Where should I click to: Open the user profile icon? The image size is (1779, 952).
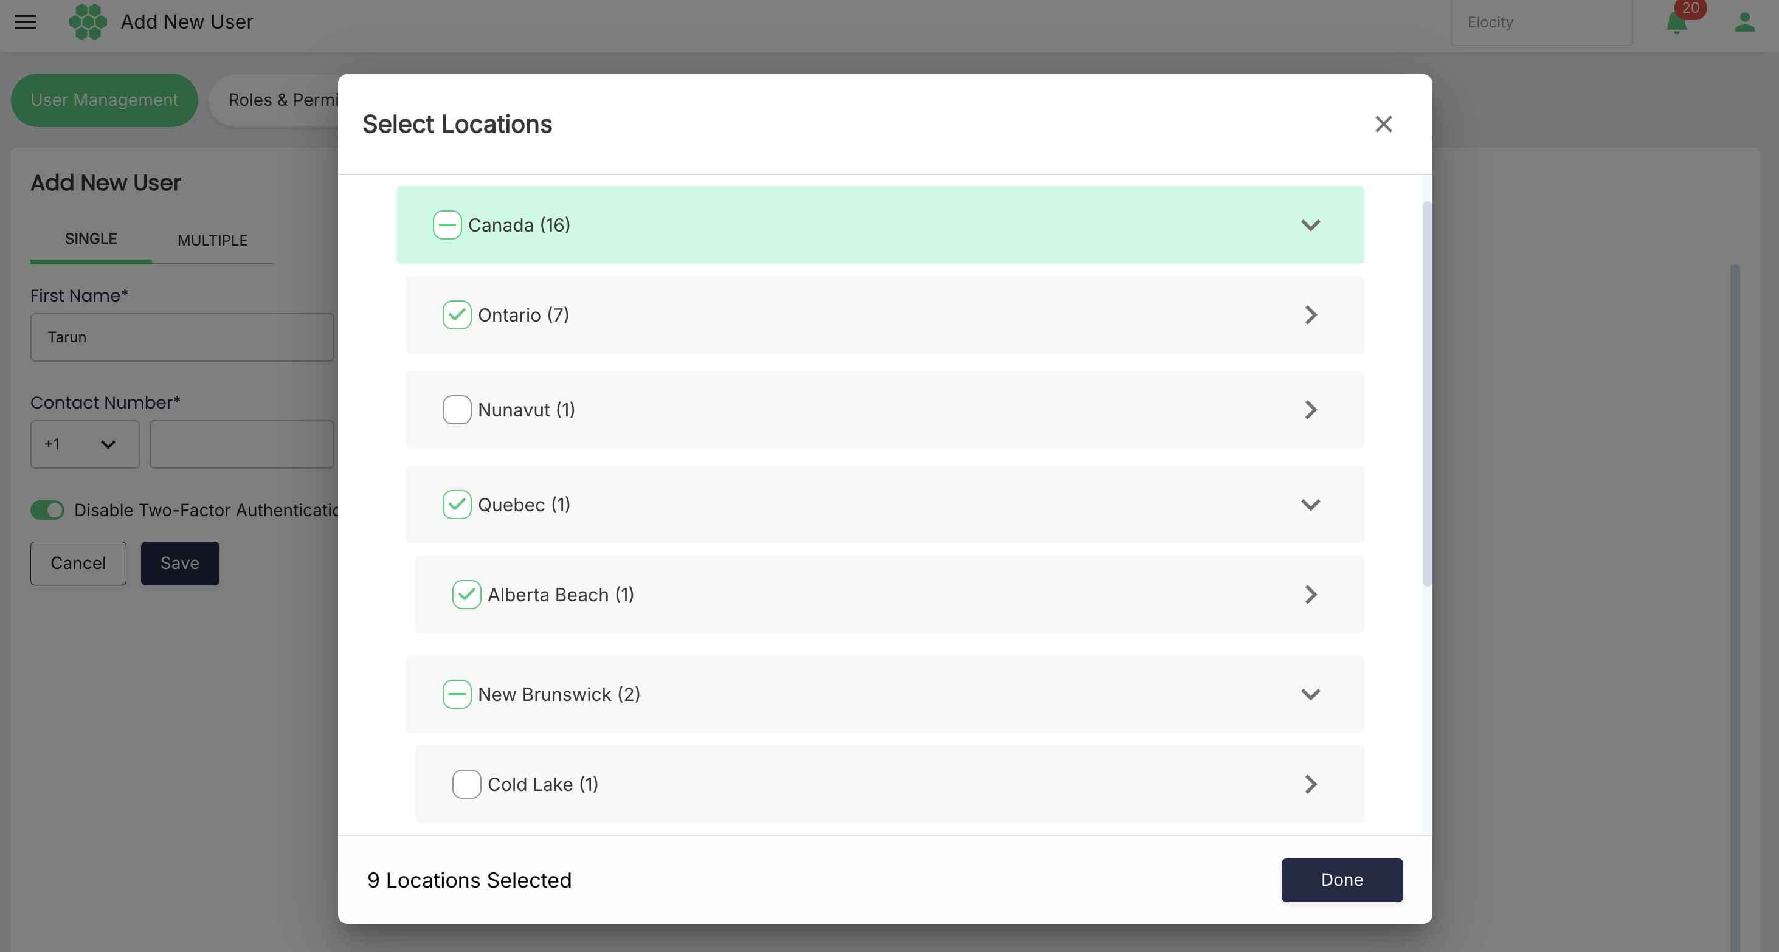[x=1744, y=22]
